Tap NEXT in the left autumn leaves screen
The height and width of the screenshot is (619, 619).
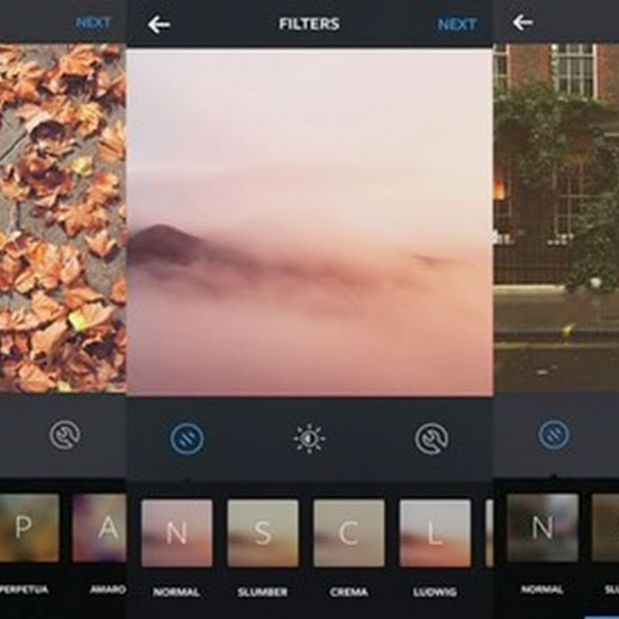point(93,23)
